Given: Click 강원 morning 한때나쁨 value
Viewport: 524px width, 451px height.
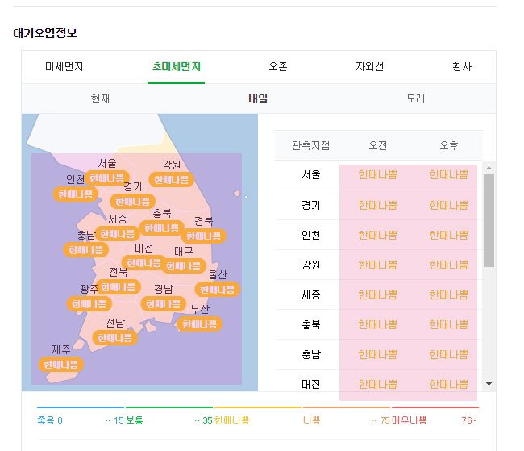Looking at the screenshot, I should [x=377, y=265].
